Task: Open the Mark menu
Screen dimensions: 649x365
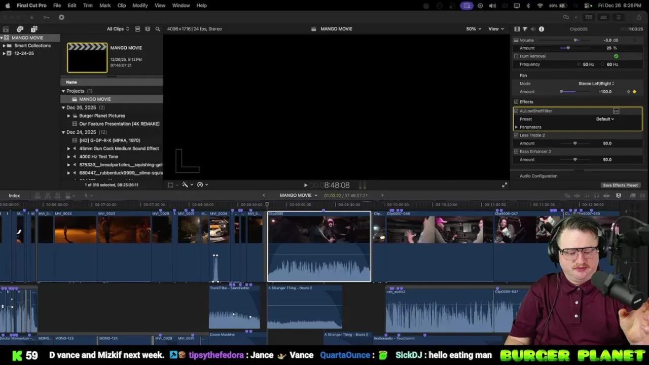Action: coord(105,6)
